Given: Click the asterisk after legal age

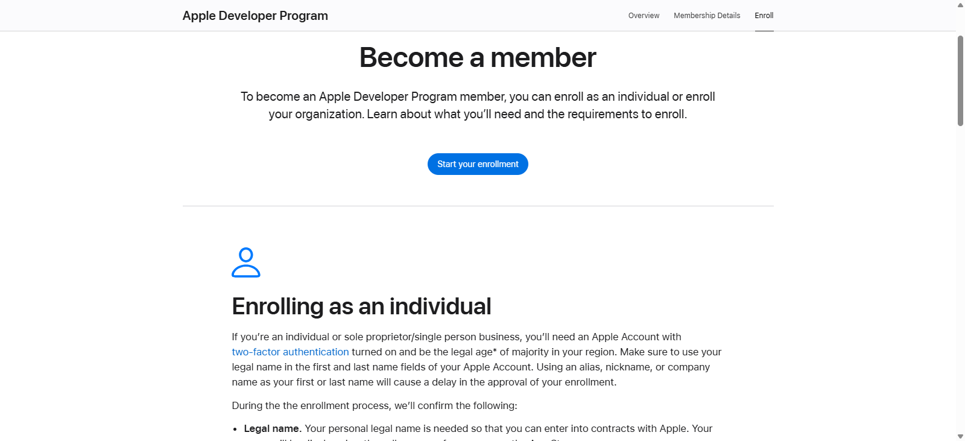Looking at the screenshot, I should (495, 351).
